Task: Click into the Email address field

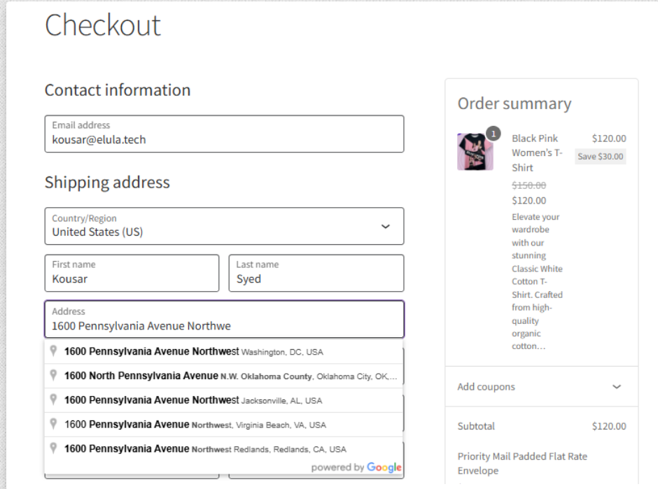Action: click(224, 134)
